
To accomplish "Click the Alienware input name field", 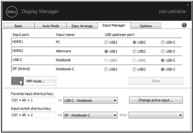I will coord(63,51).
